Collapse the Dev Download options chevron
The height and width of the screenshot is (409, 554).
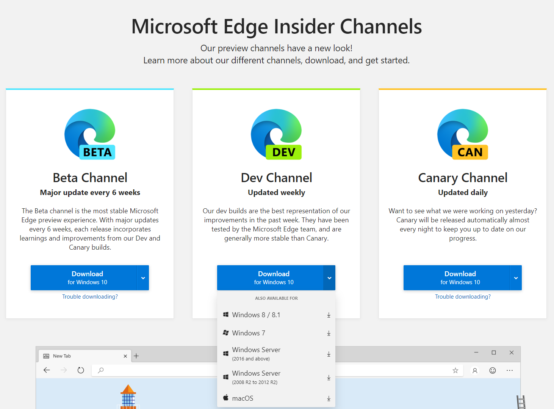point(329,278)
